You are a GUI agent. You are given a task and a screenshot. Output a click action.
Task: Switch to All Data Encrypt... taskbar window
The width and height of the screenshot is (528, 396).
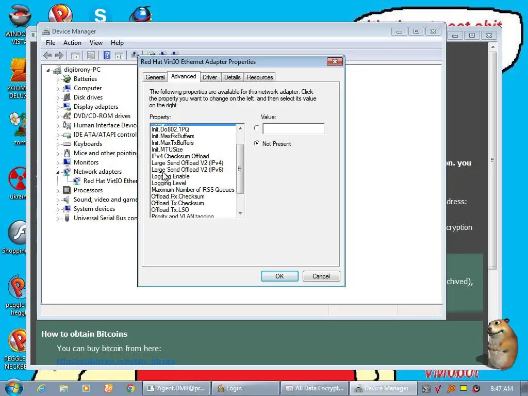pos(314,388)
